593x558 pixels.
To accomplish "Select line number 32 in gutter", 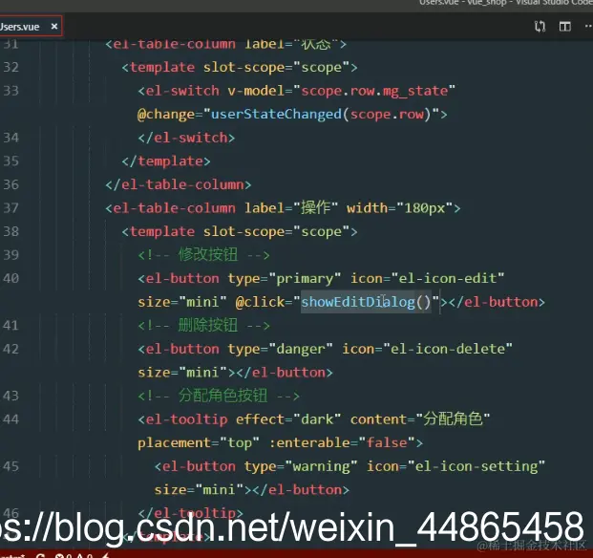I will point(11,67).
